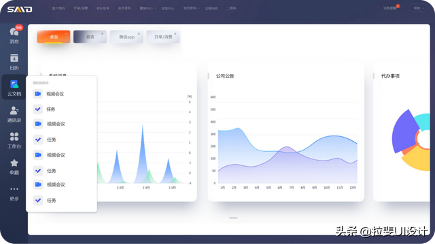Switch to the 开单/消费 tab
This screenshot has width=435, height=244.
163,37
